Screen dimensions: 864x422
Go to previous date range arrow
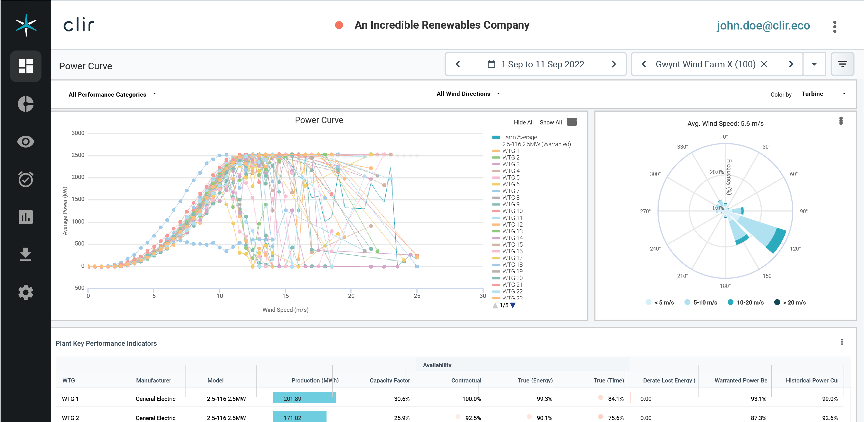pos(458,64)
